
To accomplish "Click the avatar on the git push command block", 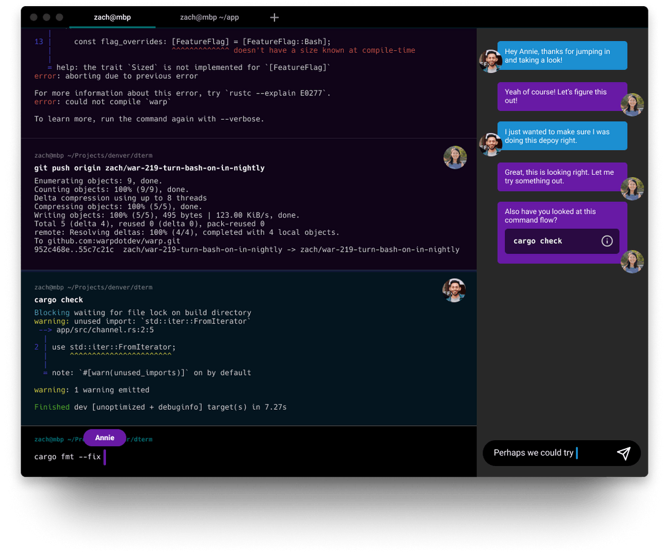I will point(455,157).
